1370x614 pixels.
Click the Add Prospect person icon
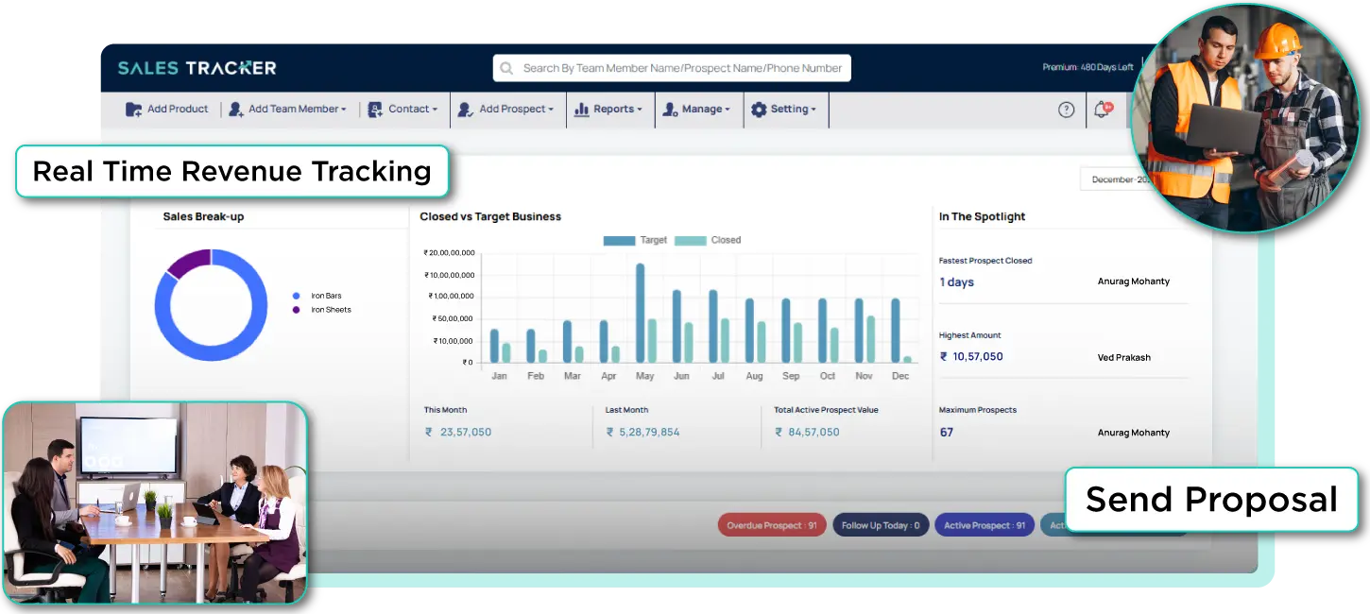[x=465, y=110]
